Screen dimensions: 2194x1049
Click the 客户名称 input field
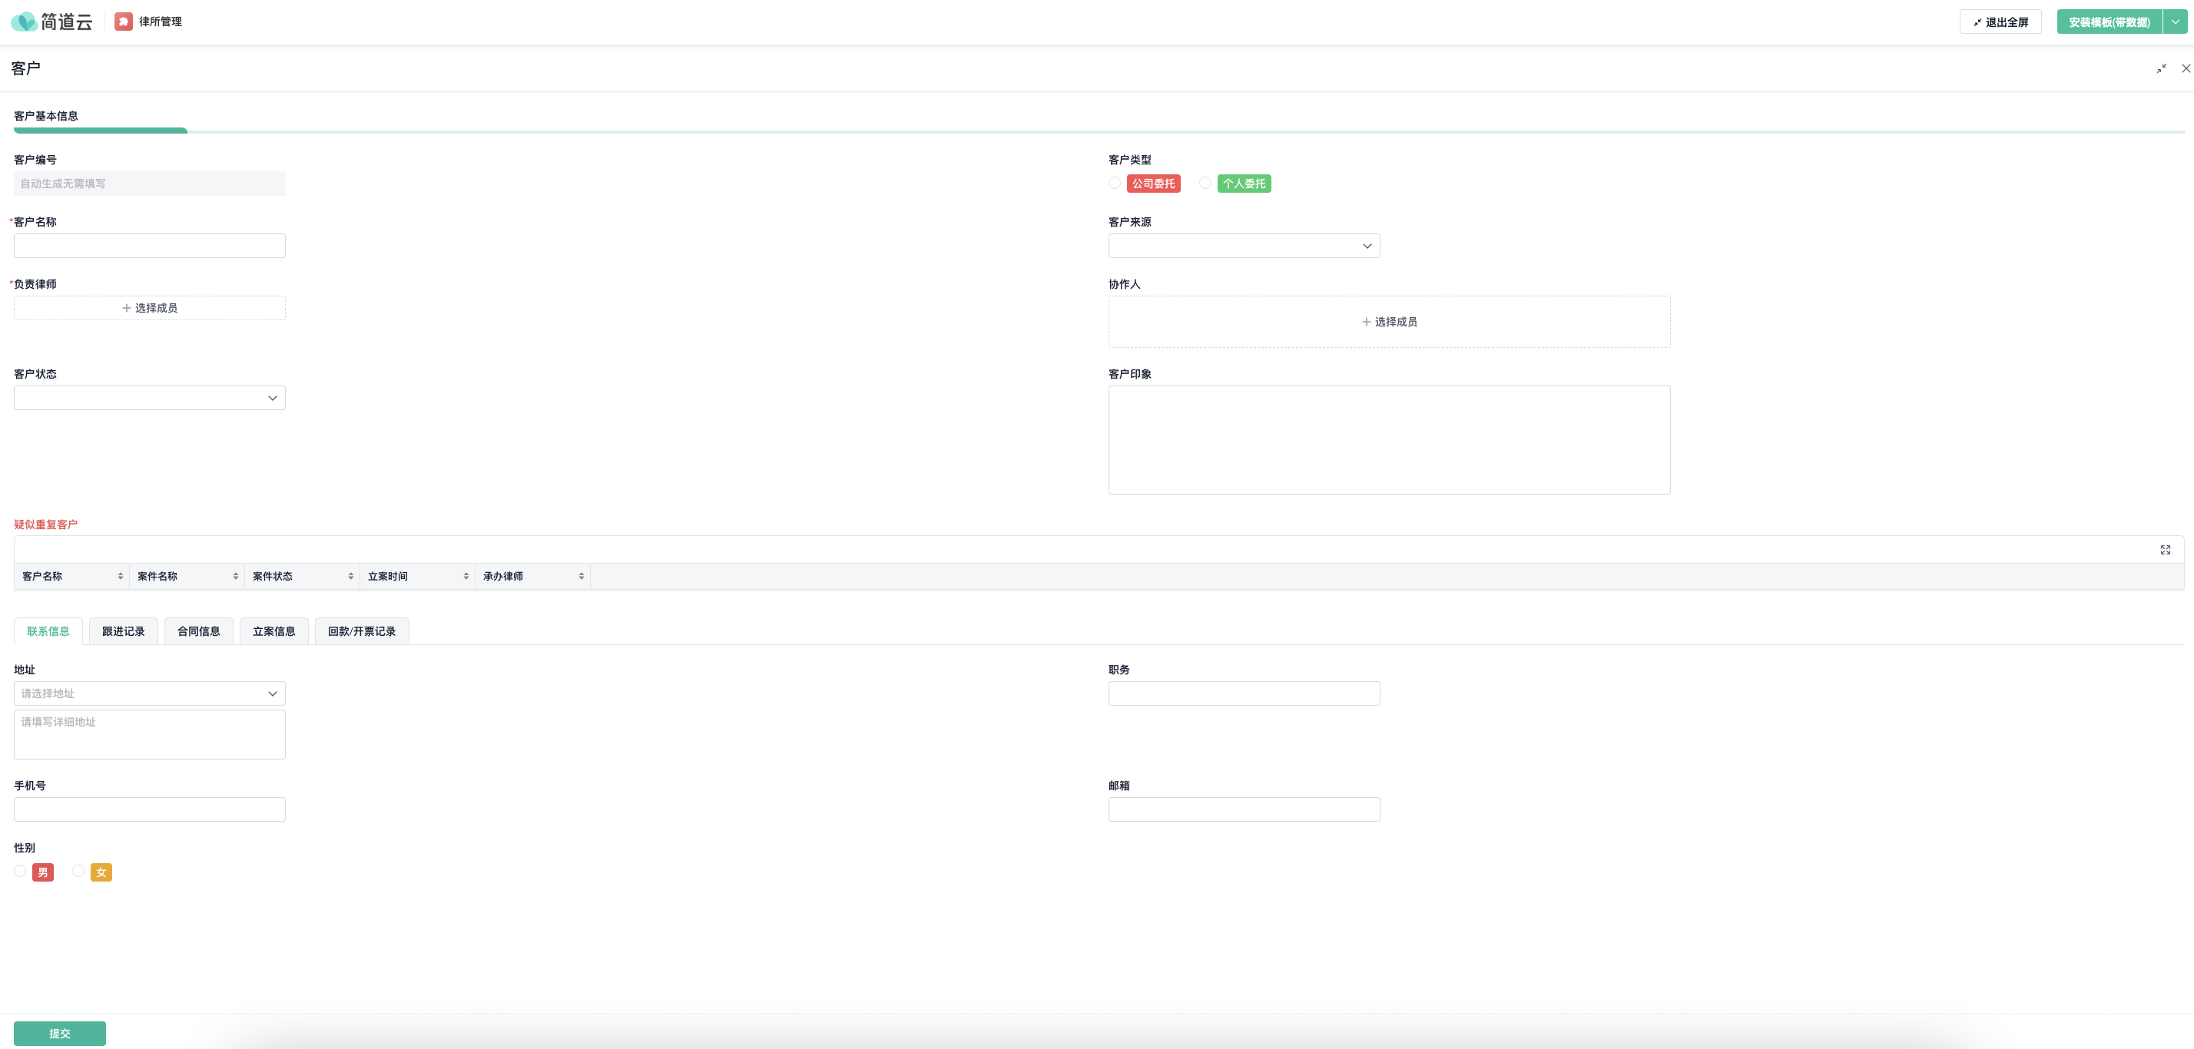pyautogui.click(x=149, y=246)
